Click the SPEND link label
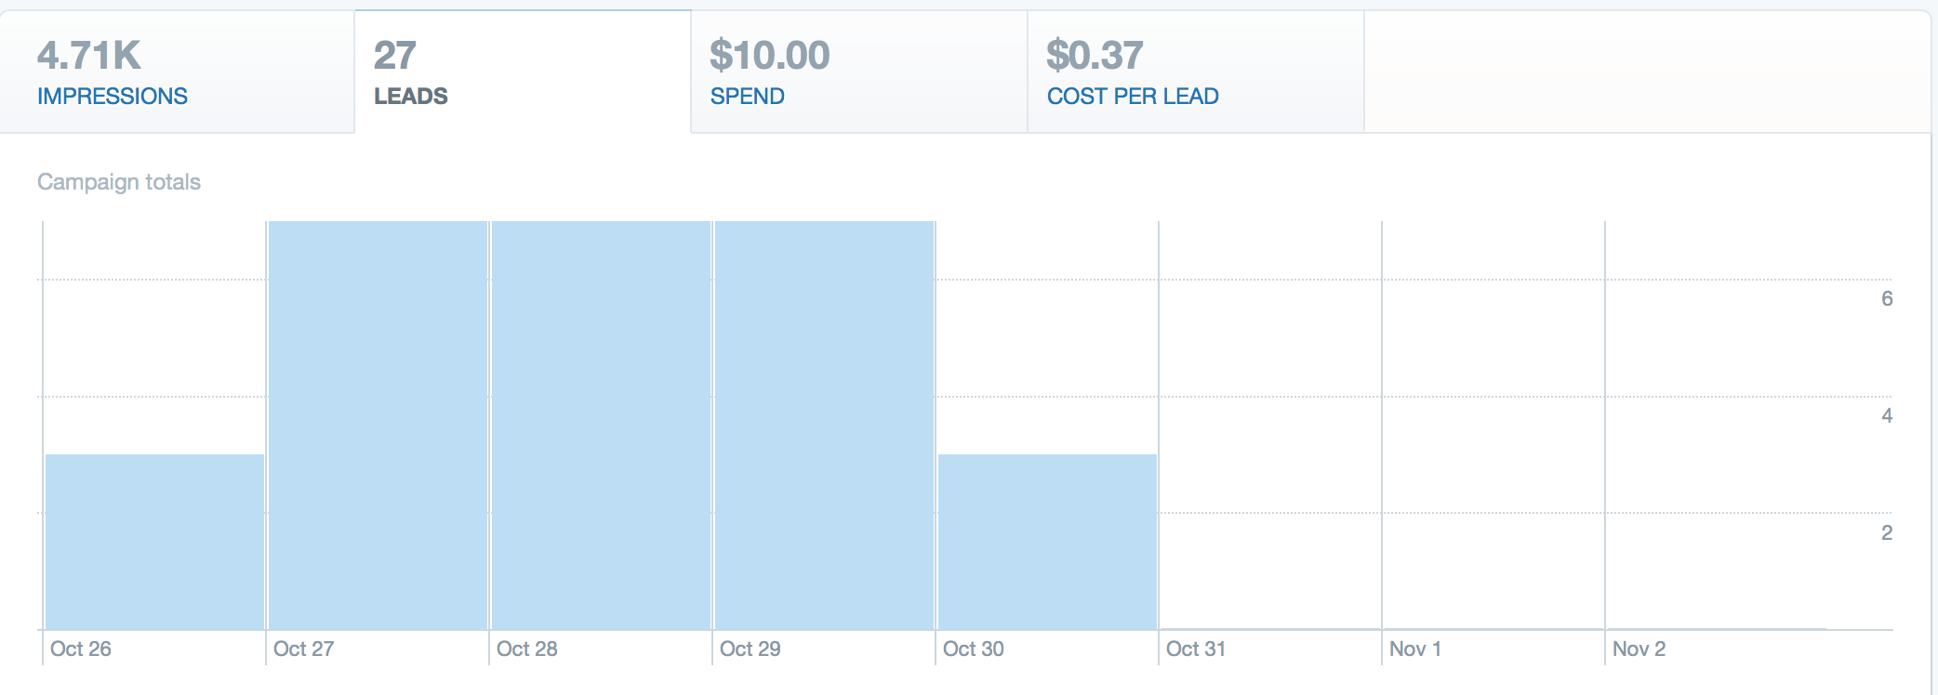1938x695 pixels. pyautogui.click(x=748, y=96)
